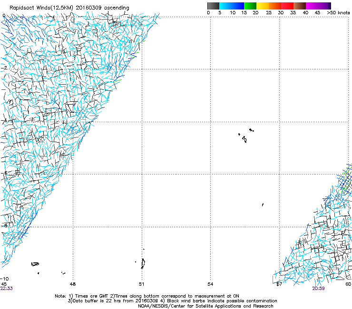Click the "35" label under the color legend
Viewport: 352px width, 309px height.
(x=293, y=12)
